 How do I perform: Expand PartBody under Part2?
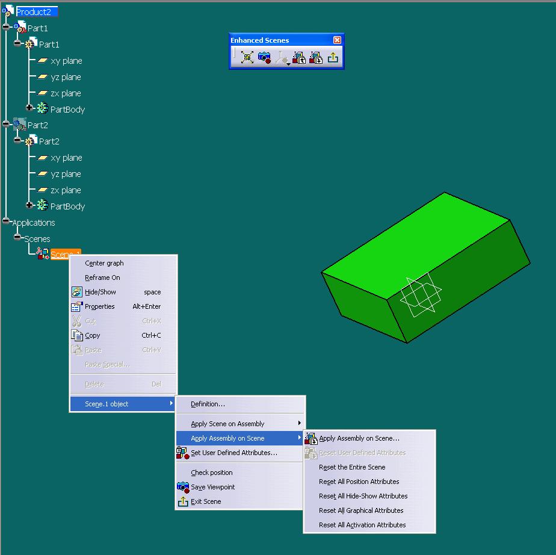point(29,205)
